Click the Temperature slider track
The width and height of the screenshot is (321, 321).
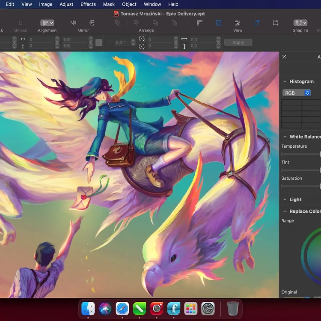tap(301, 154)
